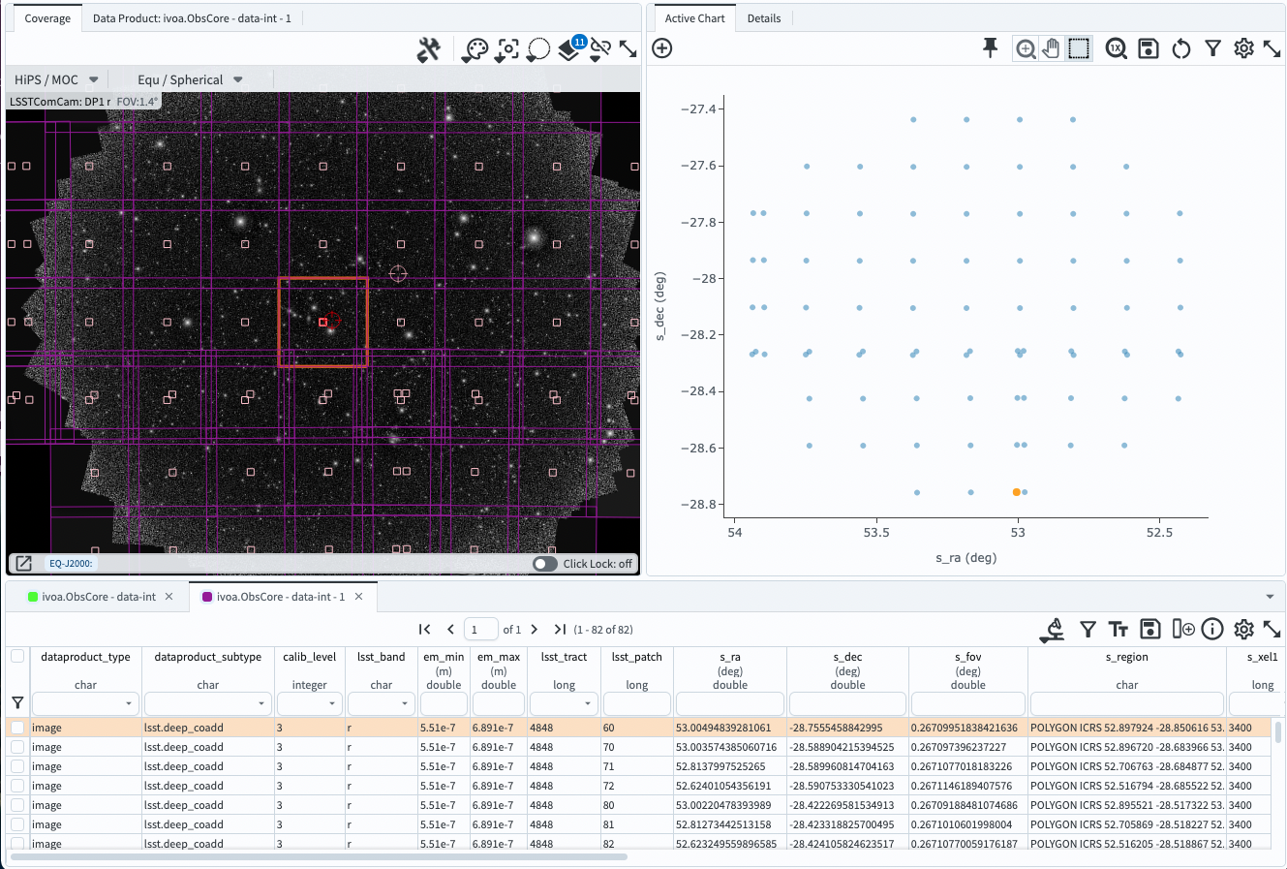
Task: Open the Equ / Spherical dropdown
Action: tap(190, 79)
